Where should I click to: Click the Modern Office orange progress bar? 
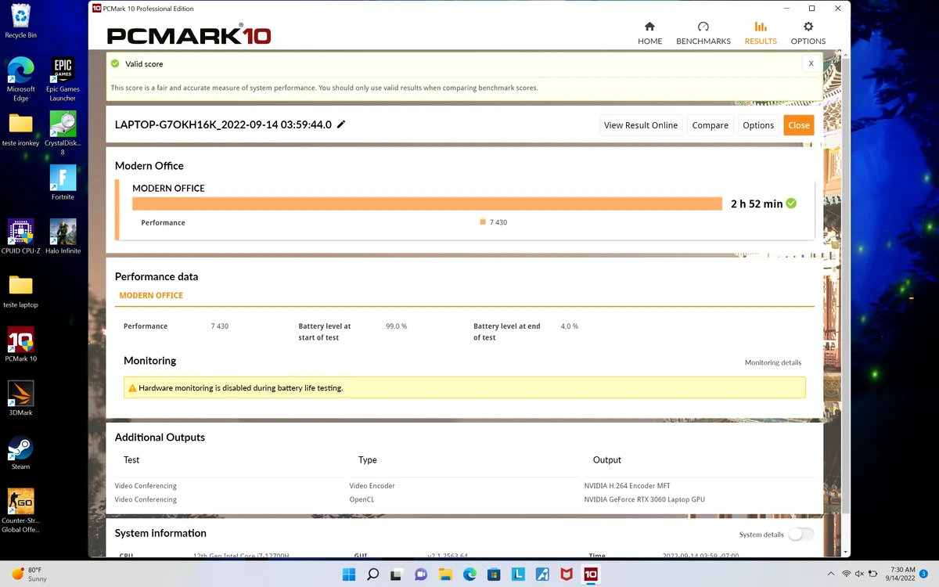[427, 203]
